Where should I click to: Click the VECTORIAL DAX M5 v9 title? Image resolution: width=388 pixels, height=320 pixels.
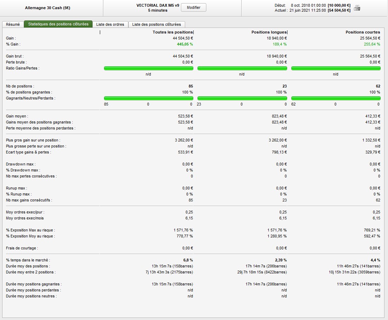coord(157,5)
